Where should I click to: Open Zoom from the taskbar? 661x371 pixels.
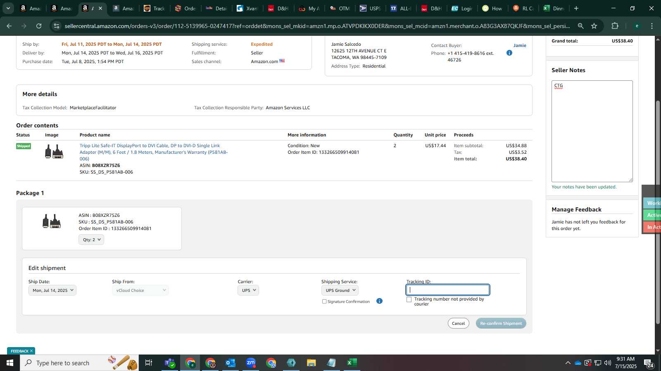point(251,363)
